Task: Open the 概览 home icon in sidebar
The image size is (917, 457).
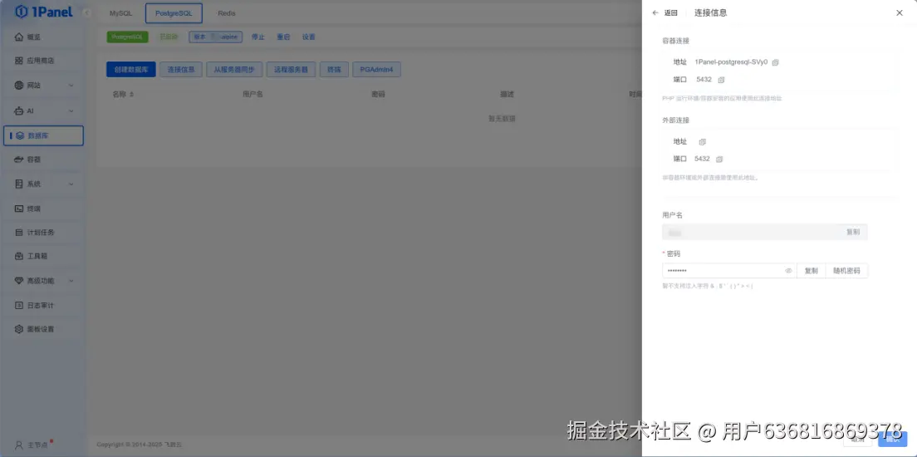Action: coord(19,37)
